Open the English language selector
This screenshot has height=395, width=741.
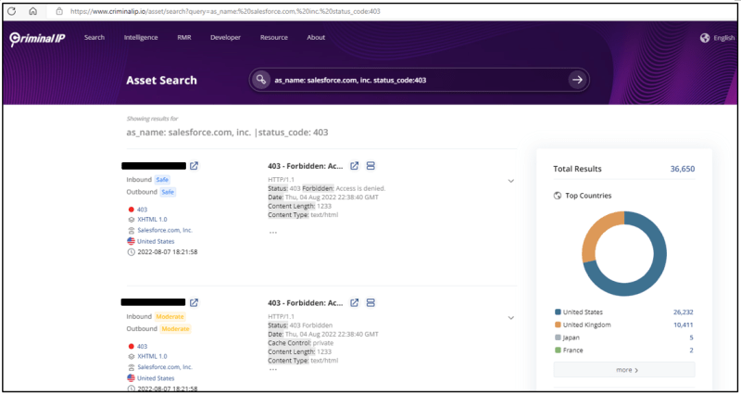click(x=724, y=38)
